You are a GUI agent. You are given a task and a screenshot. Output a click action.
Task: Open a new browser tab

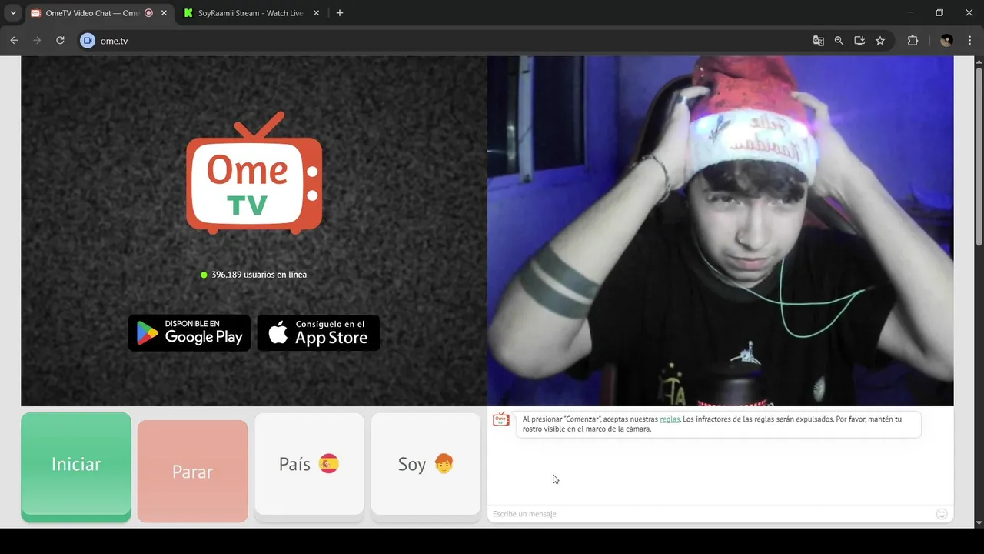coord(340,13)
